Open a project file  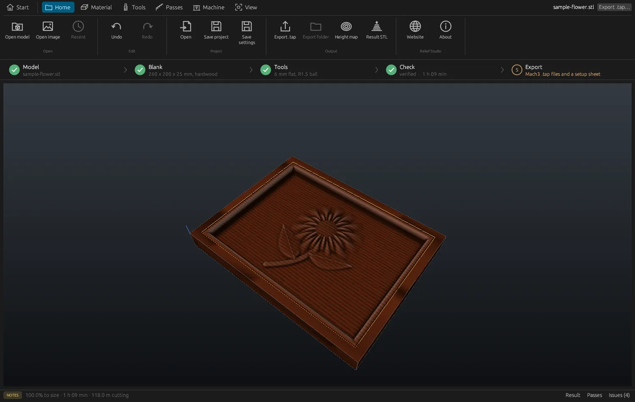point(186,30)
